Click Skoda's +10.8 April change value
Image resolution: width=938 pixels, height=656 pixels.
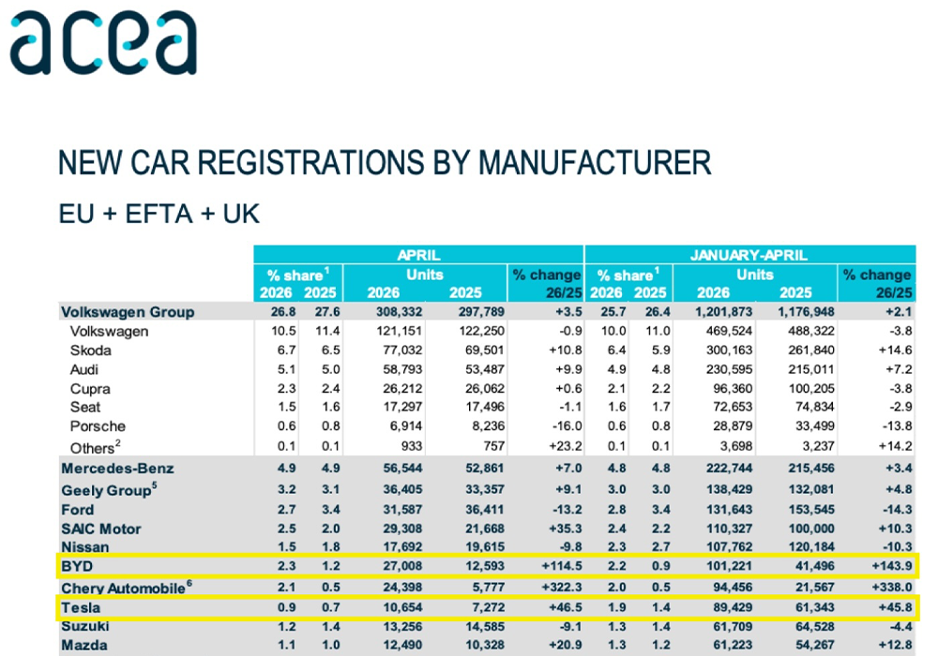(566, 350)
